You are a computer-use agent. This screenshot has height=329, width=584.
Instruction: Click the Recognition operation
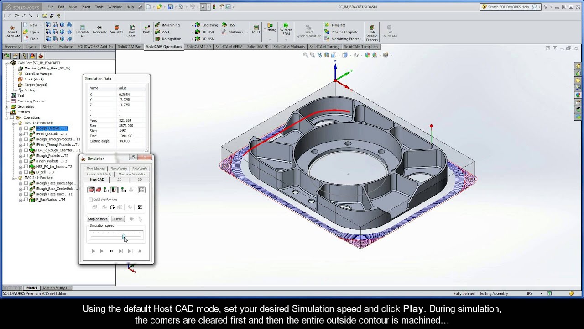coord(168,39)
